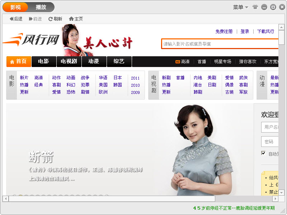Filter movies by year 2009
287x215 pixels.
(x=135, y=92)
